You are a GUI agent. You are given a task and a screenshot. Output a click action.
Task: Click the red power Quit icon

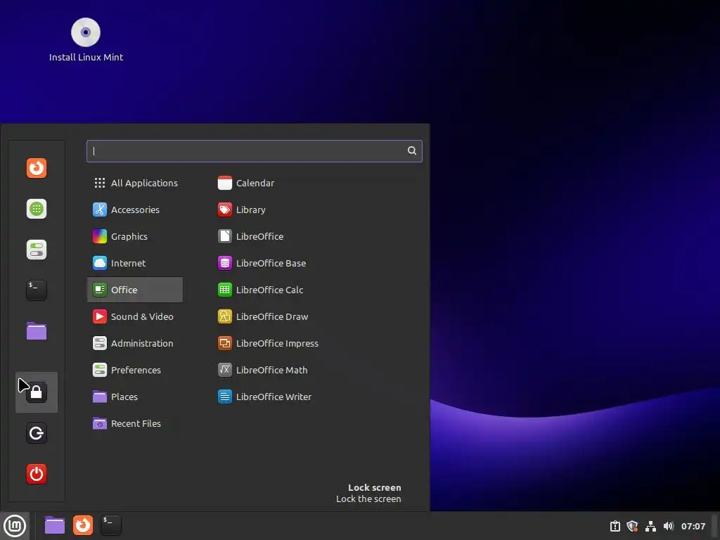click(x=37, y=474)
